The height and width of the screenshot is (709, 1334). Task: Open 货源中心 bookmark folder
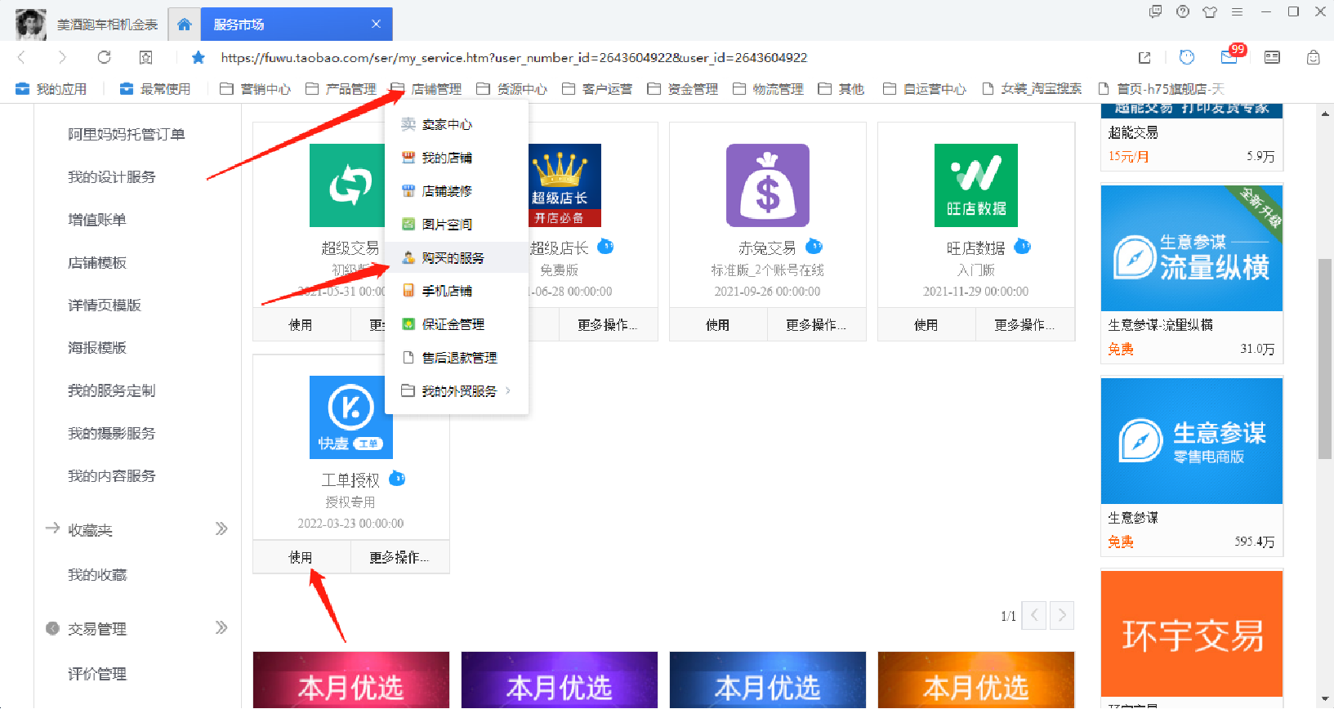pyautogui.click(x=512, y=89)
